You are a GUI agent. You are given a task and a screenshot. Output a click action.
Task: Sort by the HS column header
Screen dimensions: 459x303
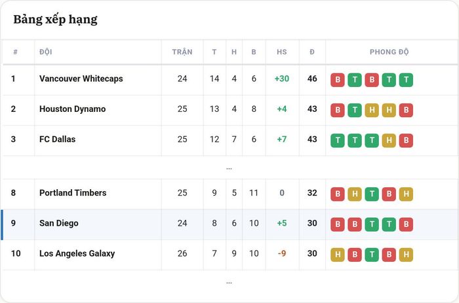click(282, 52)
